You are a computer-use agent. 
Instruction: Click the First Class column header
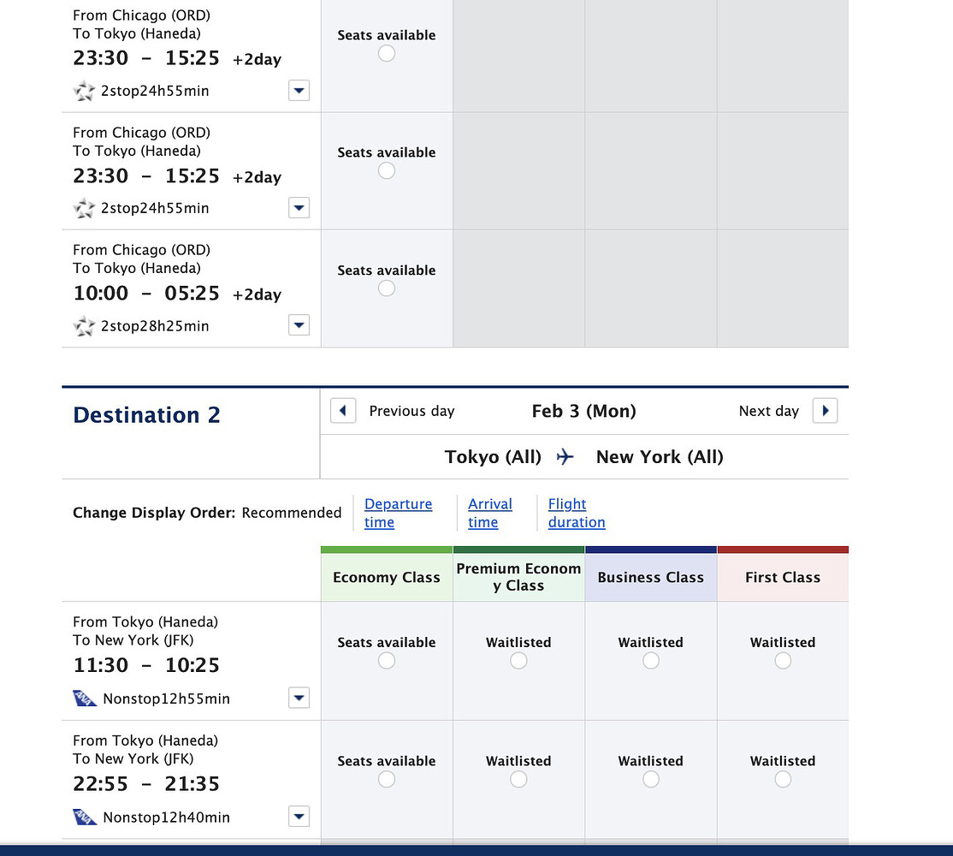pyautogui.click(x=783, y=577)
